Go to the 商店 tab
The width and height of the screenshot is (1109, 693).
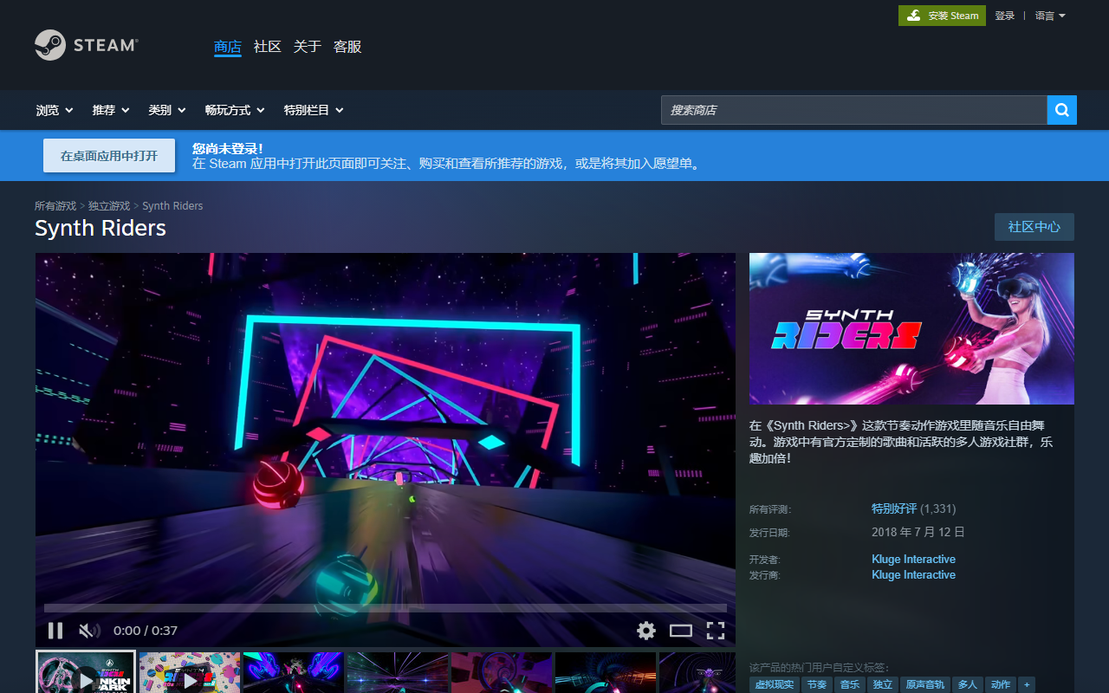[x=228, y=47]
